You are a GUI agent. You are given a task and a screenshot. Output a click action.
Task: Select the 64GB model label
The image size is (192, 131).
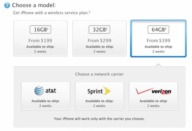(x=158, y=30)
